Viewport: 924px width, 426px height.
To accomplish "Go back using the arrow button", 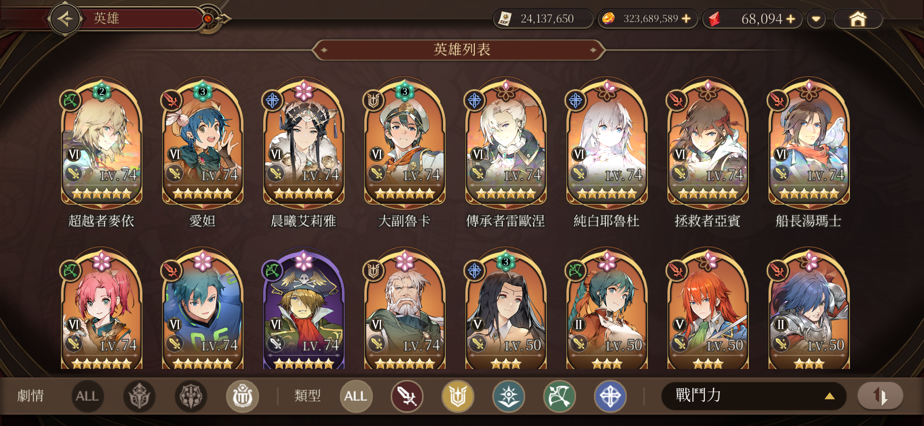I will (65, 19).
